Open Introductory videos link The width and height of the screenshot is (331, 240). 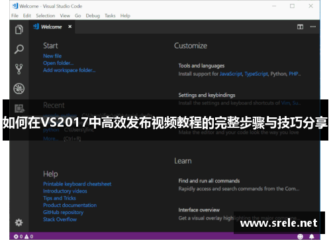(65, 191)
